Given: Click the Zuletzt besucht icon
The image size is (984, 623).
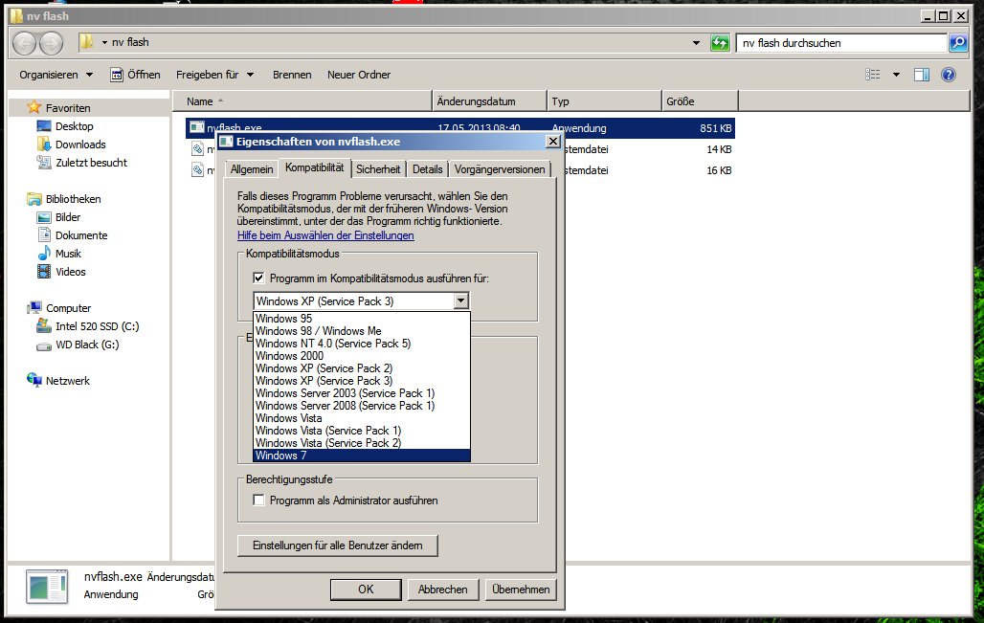Looking at the screenshot, I should point(44,163).
